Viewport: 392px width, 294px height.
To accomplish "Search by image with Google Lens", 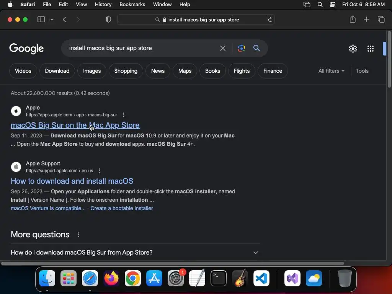I will 241,48.
